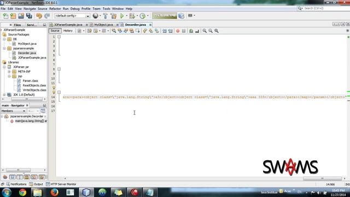The image size is (350, 197).
Task: Click the Build Project hammer icon
Action: (106, 16)
